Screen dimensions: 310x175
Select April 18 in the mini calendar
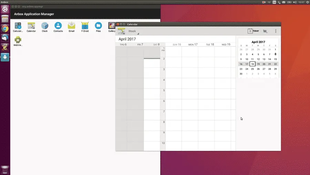(x=252, y=64)
